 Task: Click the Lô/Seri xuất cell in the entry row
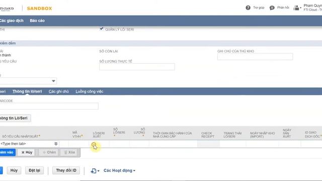(99, 144)
